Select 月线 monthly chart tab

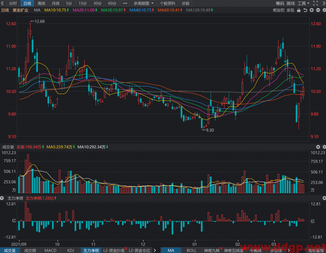(55, 3)
